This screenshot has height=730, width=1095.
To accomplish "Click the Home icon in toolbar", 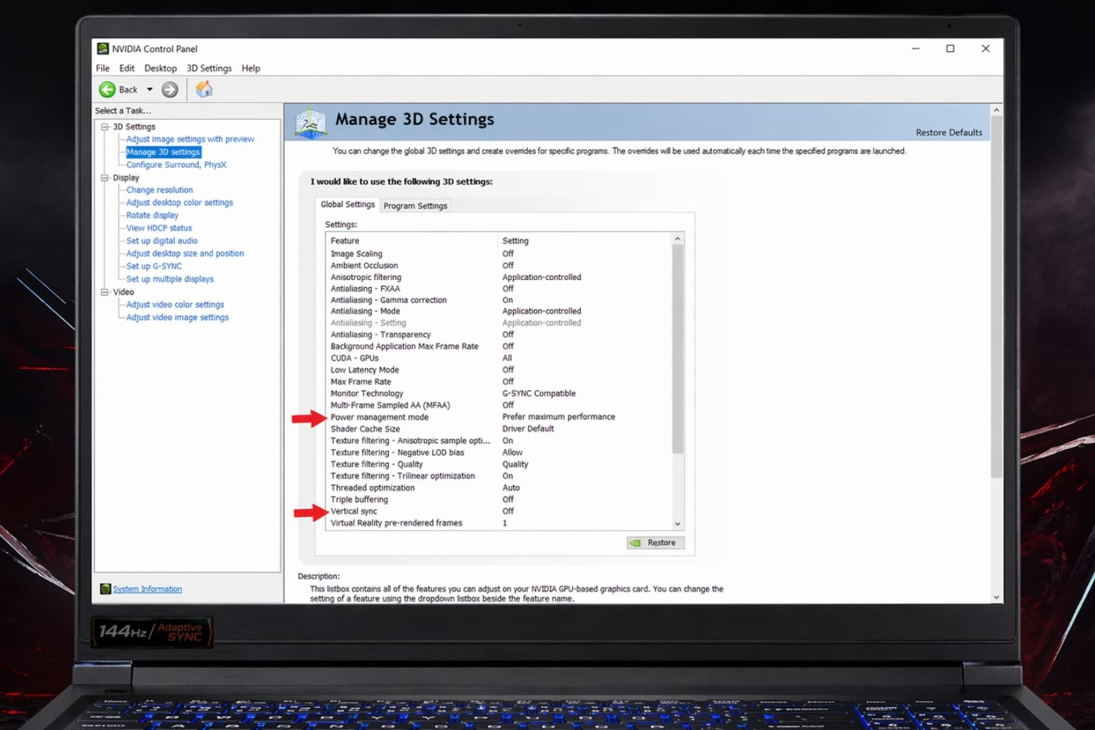I will pos(204,89).
